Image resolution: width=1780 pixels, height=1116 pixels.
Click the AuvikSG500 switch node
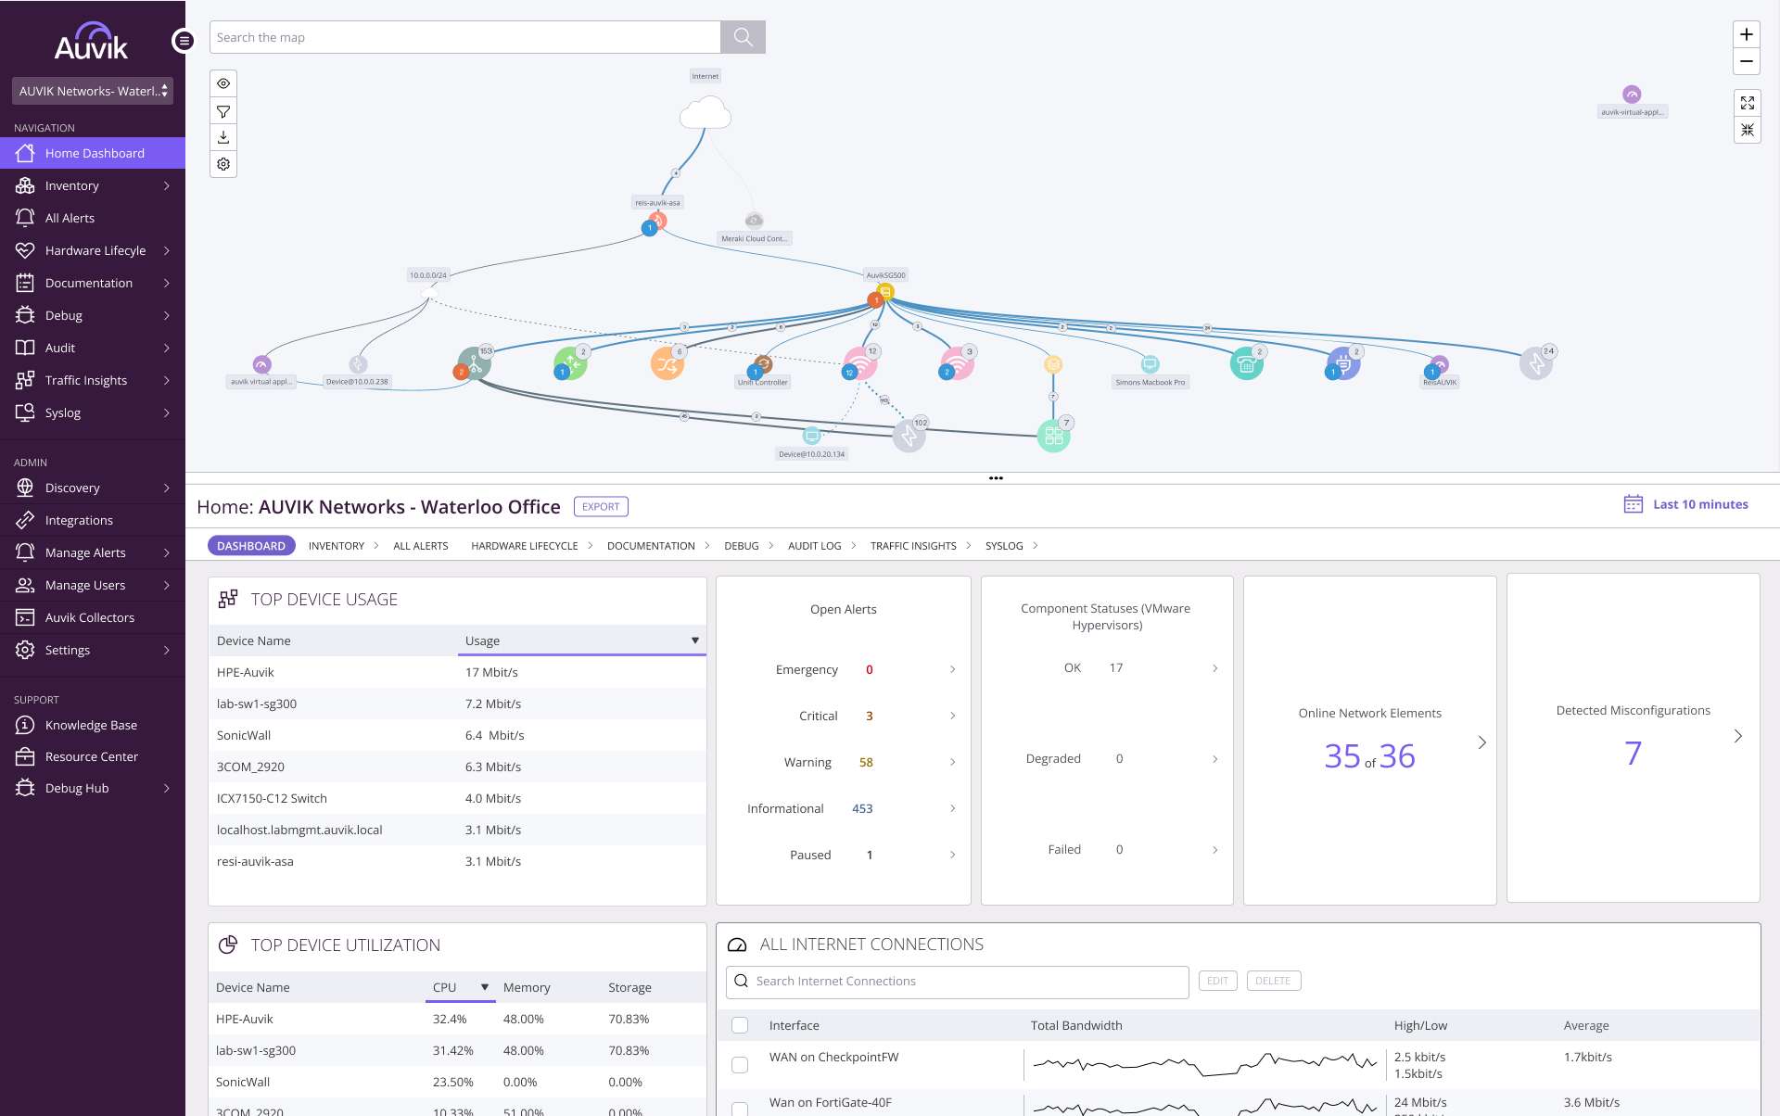pos(885,292)
